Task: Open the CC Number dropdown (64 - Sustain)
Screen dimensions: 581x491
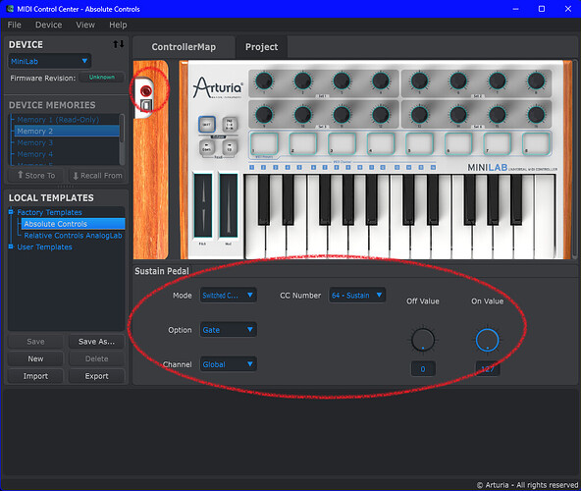Action: (x=357, y=296)
